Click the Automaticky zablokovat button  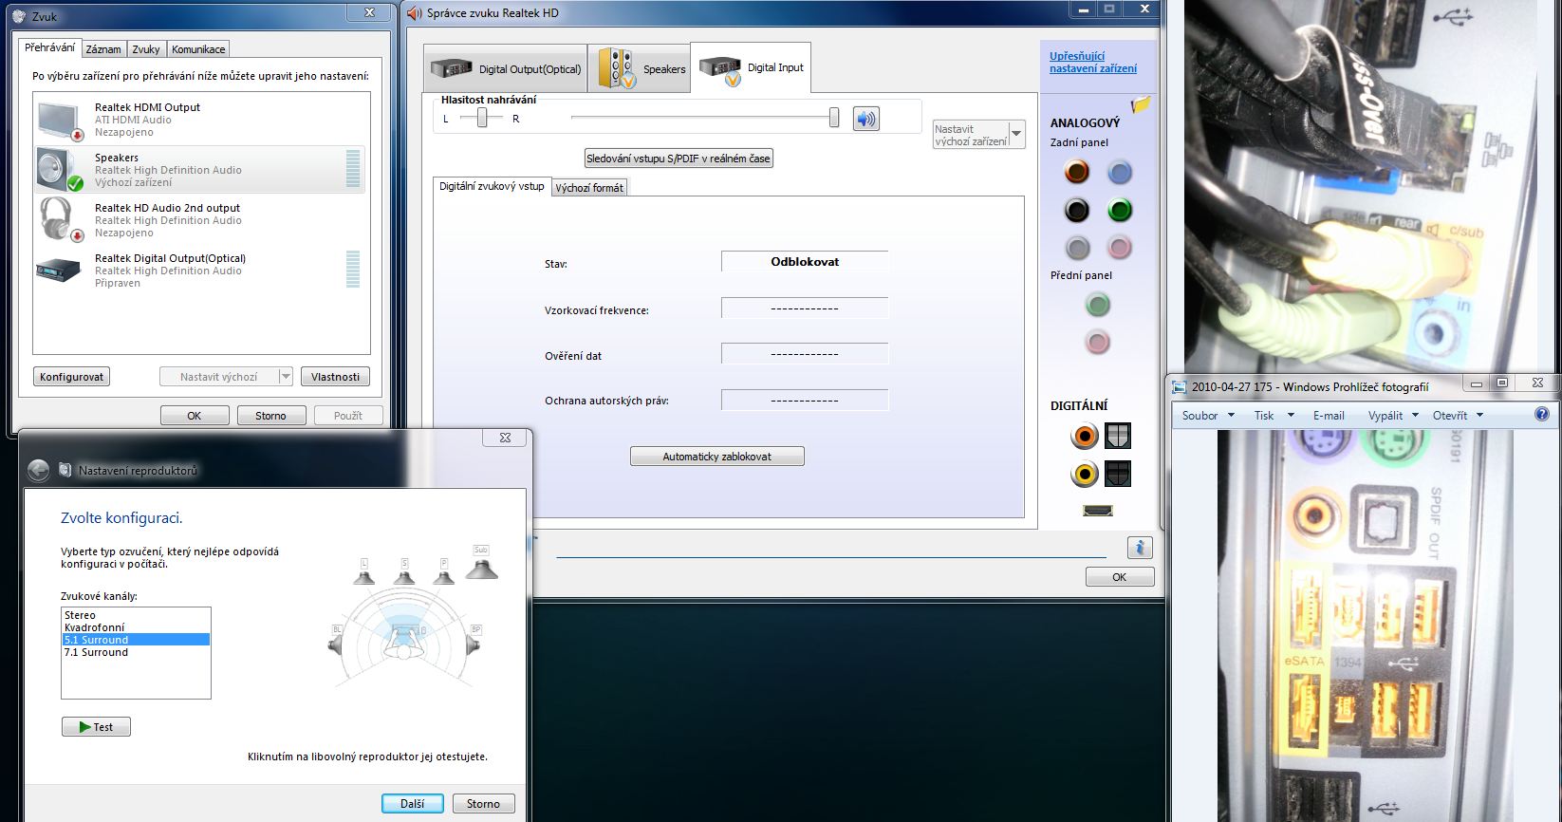click(717, 457)
